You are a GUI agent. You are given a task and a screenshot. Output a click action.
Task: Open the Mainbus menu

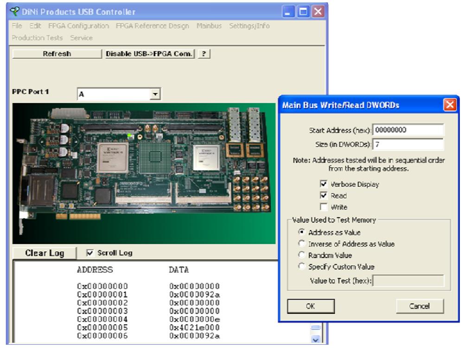click(x=209, y=26)
